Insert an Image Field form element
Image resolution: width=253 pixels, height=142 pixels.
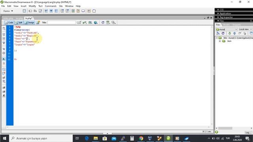click(73, 11)
